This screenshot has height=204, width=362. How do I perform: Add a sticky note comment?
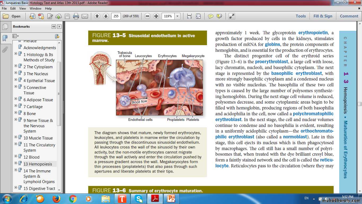(210, 16)
